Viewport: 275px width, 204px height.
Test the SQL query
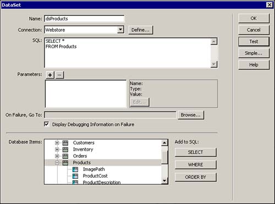pos(254,42)
